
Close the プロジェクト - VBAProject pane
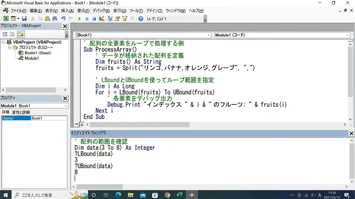coord(65,26)
